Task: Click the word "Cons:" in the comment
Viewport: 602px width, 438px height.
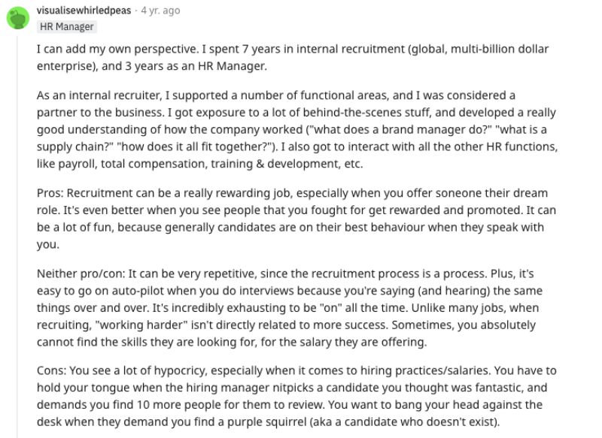Action: [52, 370]
